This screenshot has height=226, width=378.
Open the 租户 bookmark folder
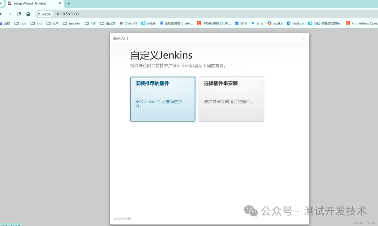click(x=52, y=23)
